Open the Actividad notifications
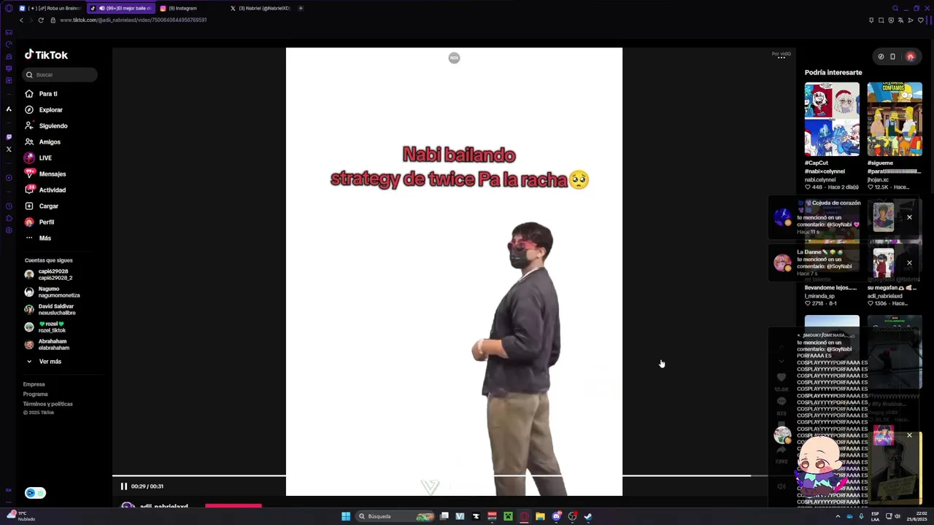 point(52,190)
